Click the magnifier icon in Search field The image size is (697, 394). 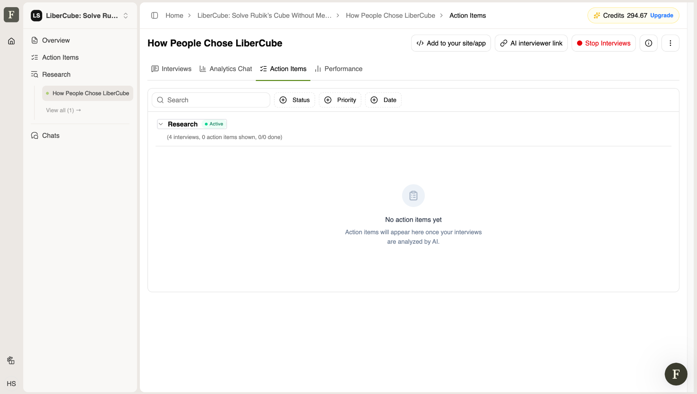(160, 100)
